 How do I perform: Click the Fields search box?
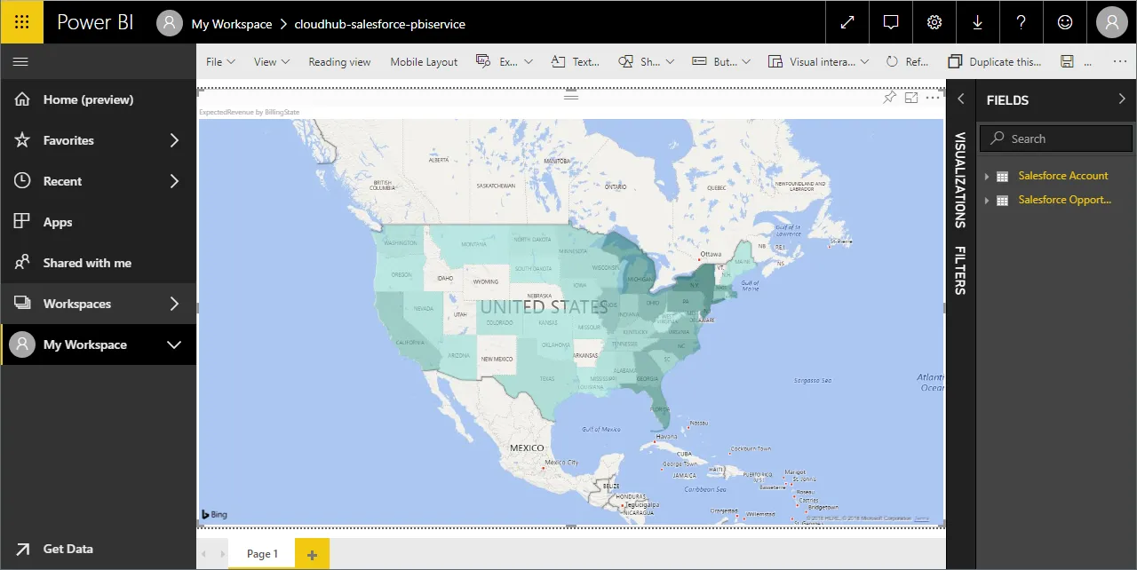1055,139
